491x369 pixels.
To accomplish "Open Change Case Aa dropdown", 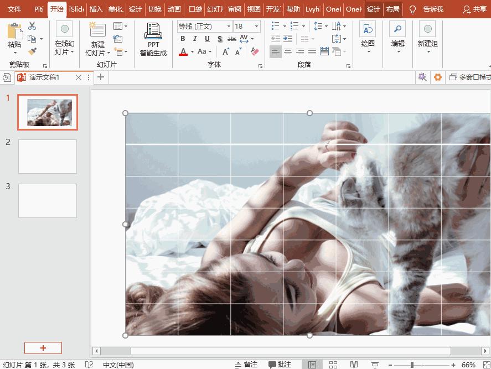I will [204, 51].
